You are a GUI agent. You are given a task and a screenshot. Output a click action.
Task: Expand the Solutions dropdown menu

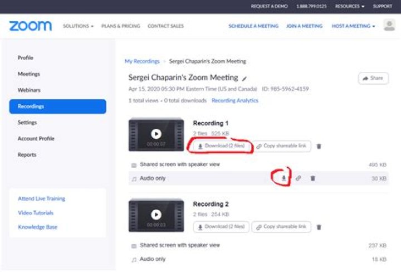click(78, 26)
